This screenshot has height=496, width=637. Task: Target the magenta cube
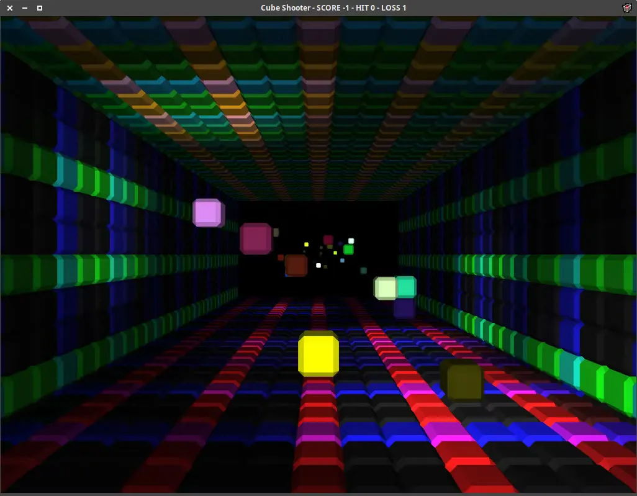coord(256,238)
